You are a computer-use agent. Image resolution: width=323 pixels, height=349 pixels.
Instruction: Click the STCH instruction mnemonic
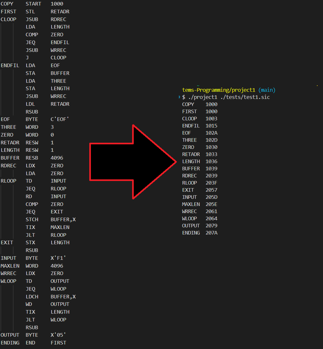tap(32, 220)
